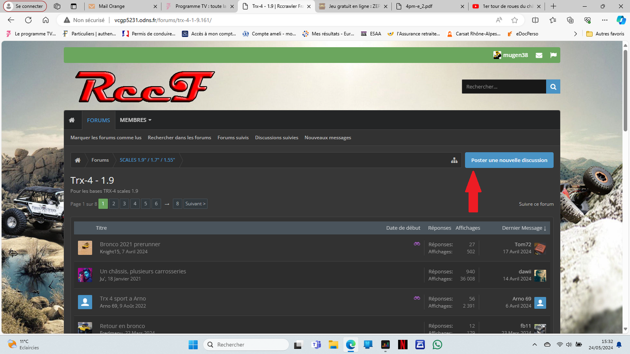
Task: Open Edge settings and more menu
Action: 604,20
